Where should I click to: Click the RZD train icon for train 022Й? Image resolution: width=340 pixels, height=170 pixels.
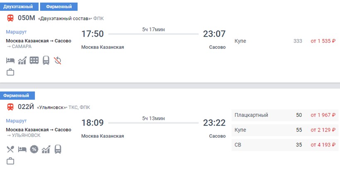[58, 149]
